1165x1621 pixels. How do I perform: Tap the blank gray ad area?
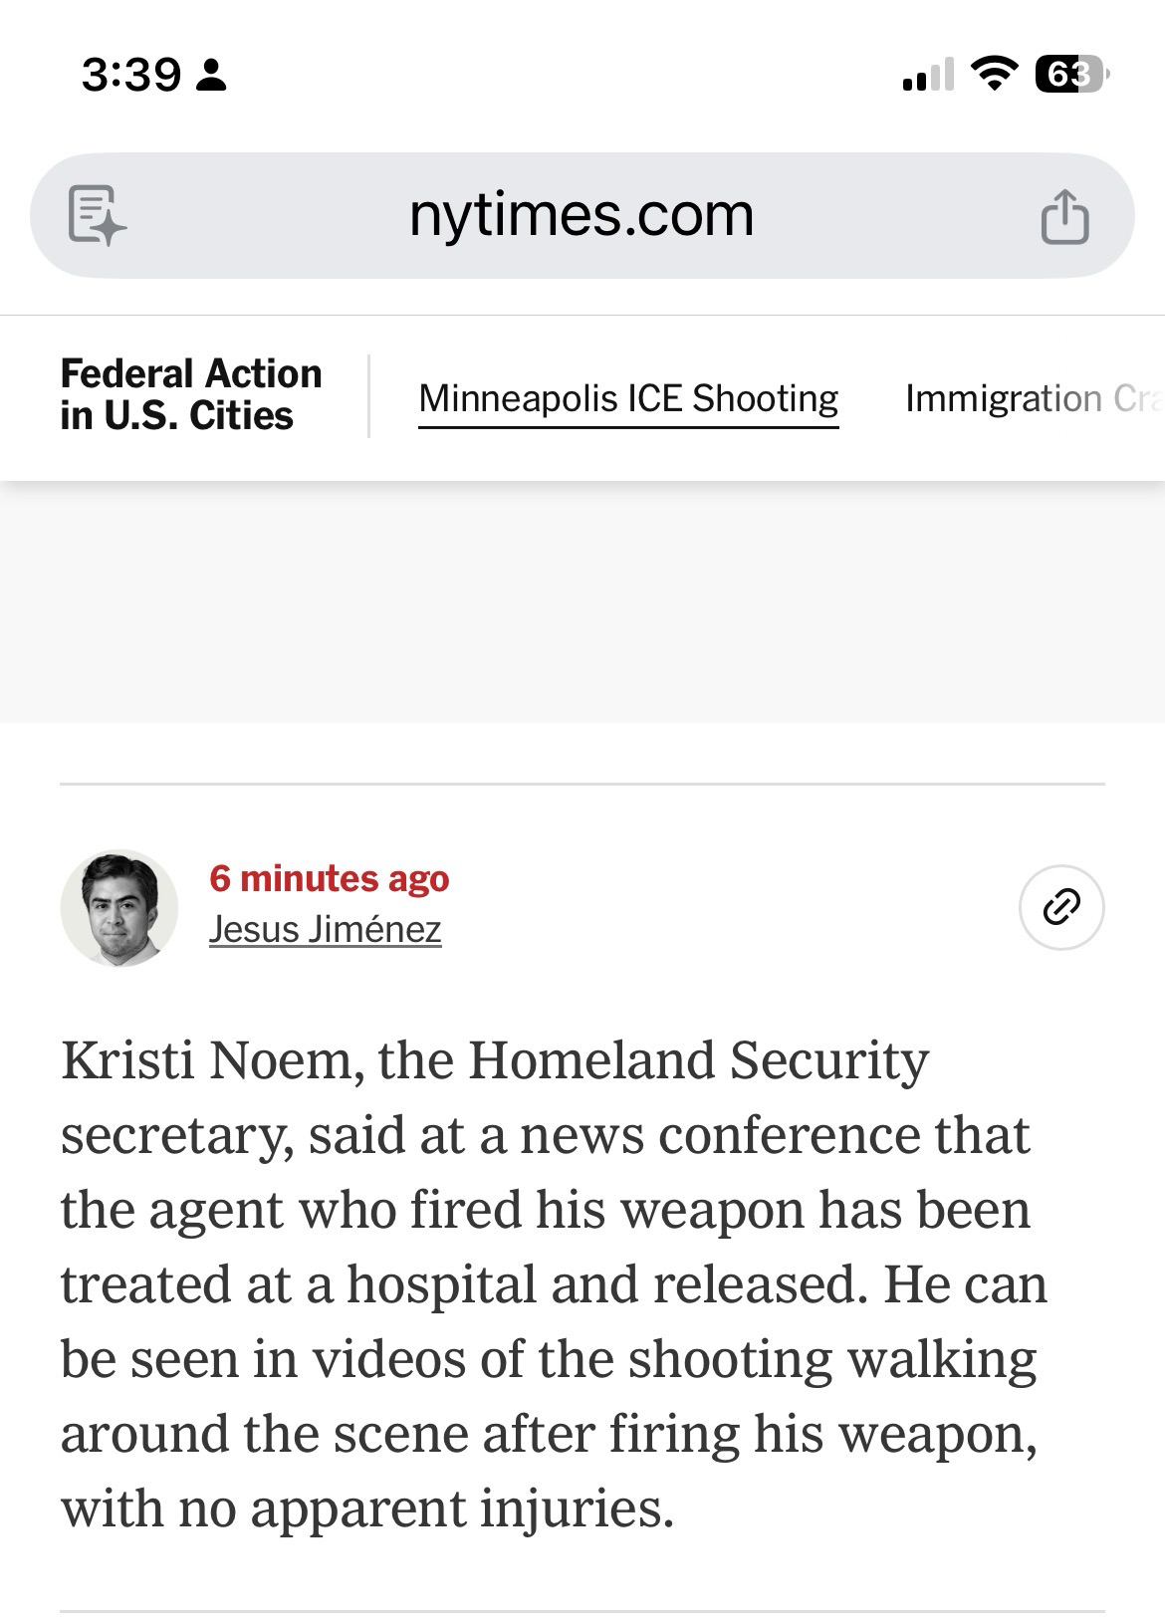[582, 602]
